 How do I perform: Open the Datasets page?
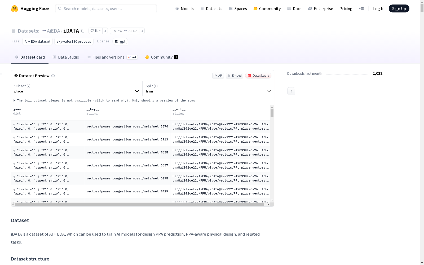click(211, 8)
